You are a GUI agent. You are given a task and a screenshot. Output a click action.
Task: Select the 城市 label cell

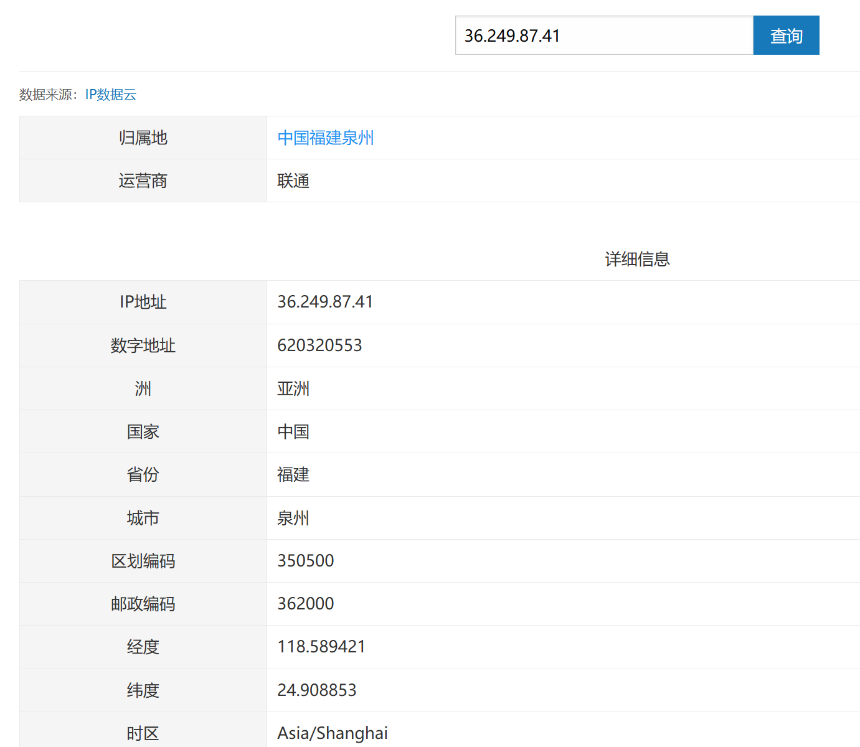point(143,518)
